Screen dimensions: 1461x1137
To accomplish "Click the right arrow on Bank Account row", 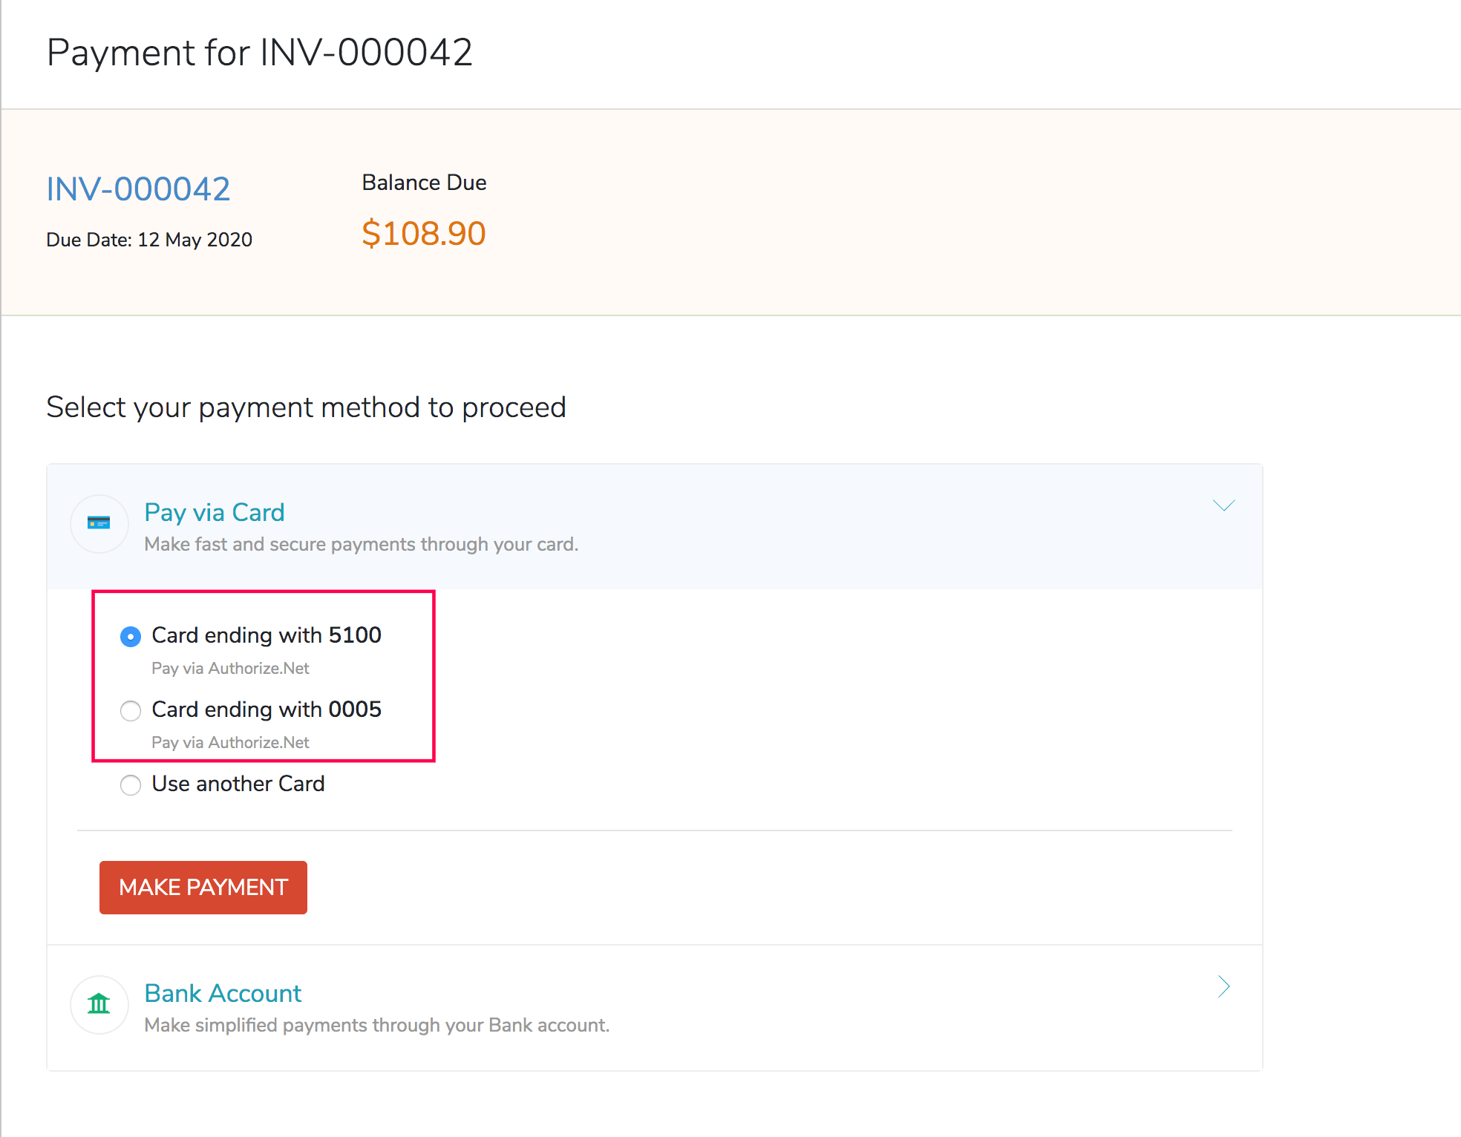I will [1223, 987].
